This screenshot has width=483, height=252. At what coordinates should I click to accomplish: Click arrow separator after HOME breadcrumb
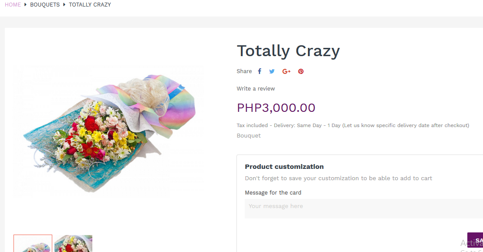(x=25, y=5)
